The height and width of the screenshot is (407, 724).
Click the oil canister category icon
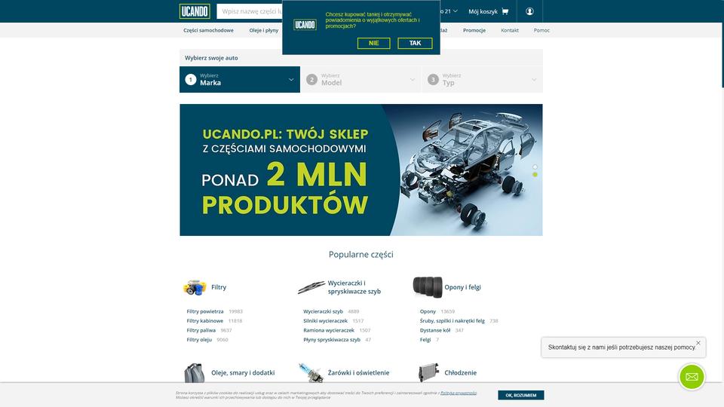click(194, 373)
